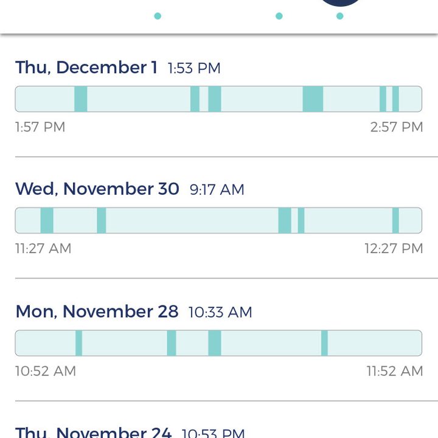438x438 pixels.
Task: Open the Thu, November 24 session entry
Action: click(x=219, y=420)
